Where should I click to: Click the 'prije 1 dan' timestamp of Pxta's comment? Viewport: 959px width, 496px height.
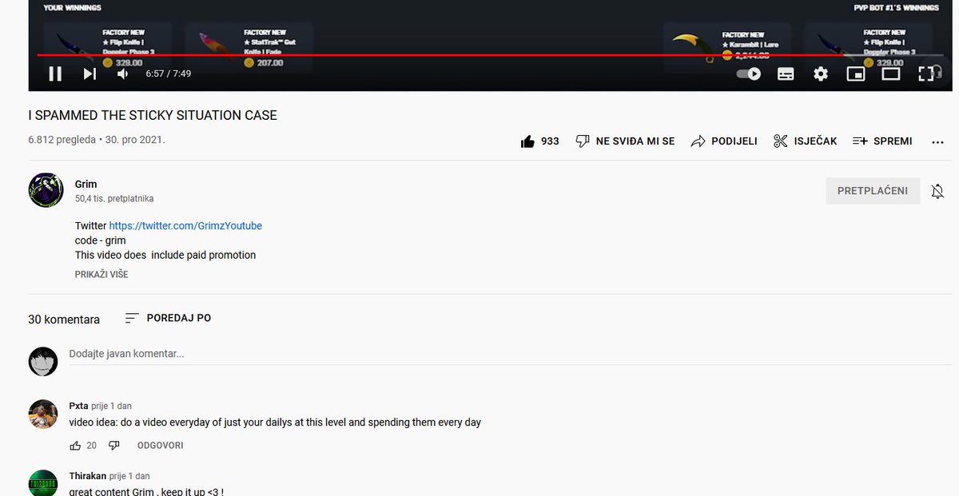[111, 406]
